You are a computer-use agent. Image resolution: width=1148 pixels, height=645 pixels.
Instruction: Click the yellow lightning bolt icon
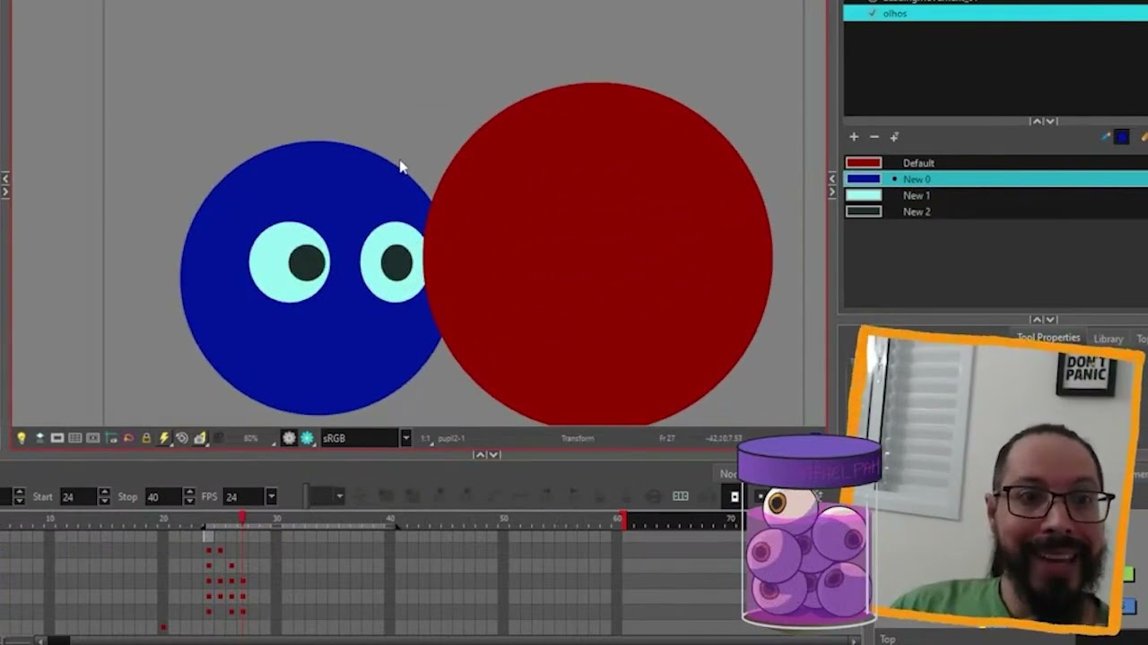[164, 438]
